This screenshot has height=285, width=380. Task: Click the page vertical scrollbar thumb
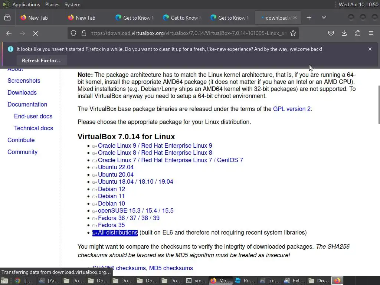coord(379,105)
